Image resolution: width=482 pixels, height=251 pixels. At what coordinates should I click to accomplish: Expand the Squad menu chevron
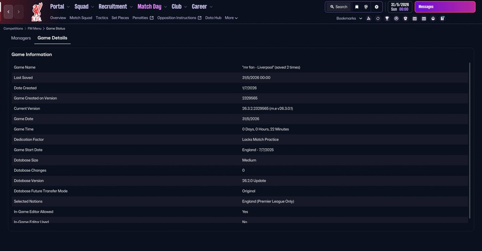tap(92, 7)
